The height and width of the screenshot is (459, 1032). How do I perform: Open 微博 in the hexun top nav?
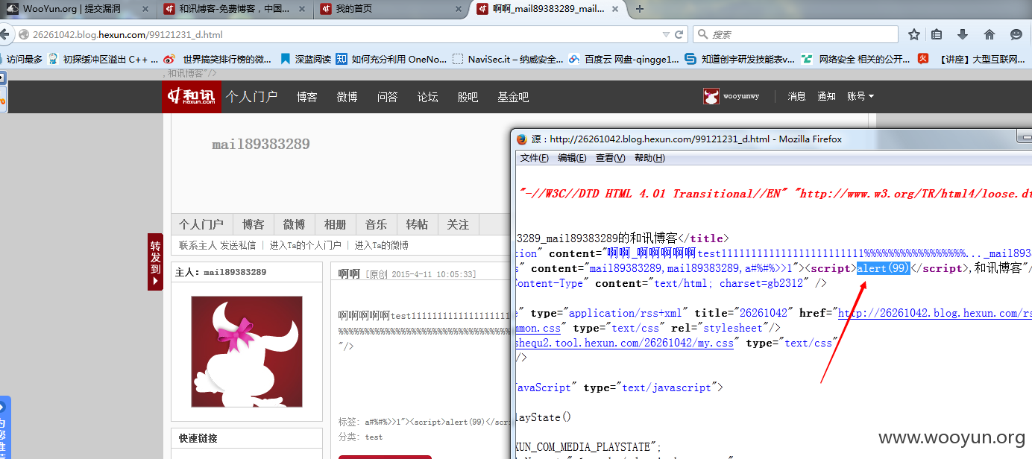click(x=347, y=97)
